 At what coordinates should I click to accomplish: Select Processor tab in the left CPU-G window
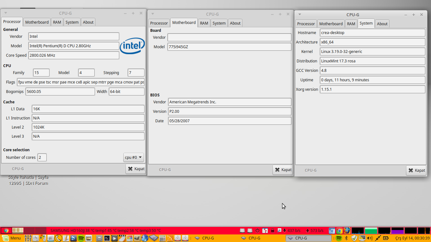coord(12,22)
